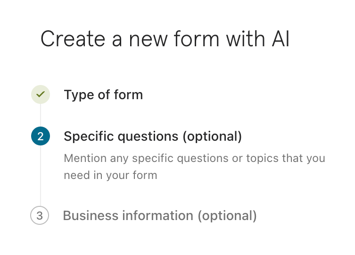Click "need in your form" in the description
Image resolution: width=355 pixels, height=255 pixels.
pyautogui.click(x=110, y=175)
